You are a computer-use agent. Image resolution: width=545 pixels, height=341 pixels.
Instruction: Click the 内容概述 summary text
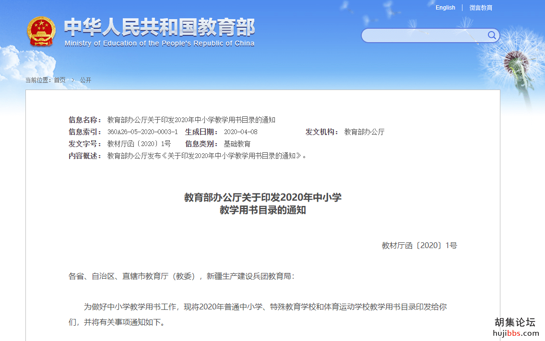(207, 156)
